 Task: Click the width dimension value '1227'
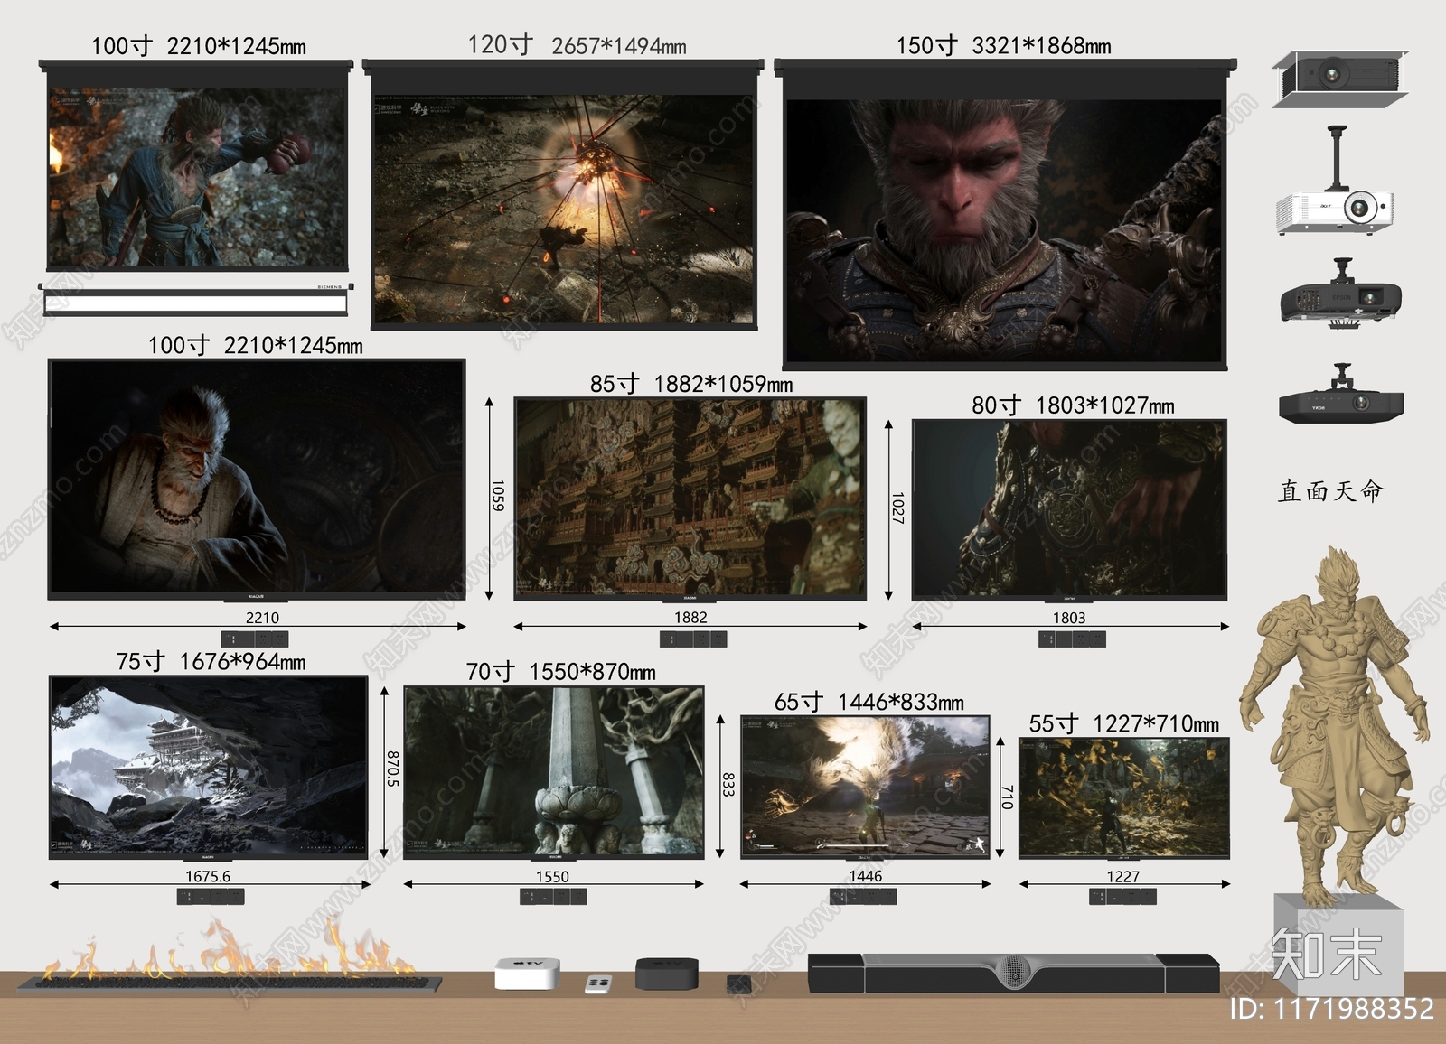pos(1123,876)
